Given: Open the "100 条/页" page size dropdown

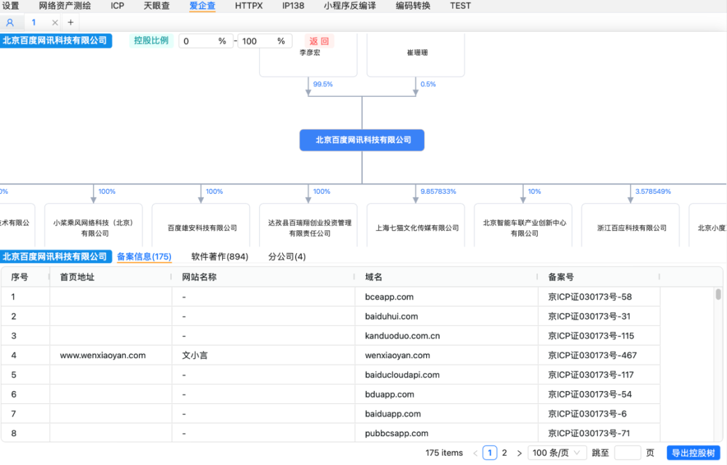Looking at the screenshot, I should pyautogui.click(x=557, y=453).
